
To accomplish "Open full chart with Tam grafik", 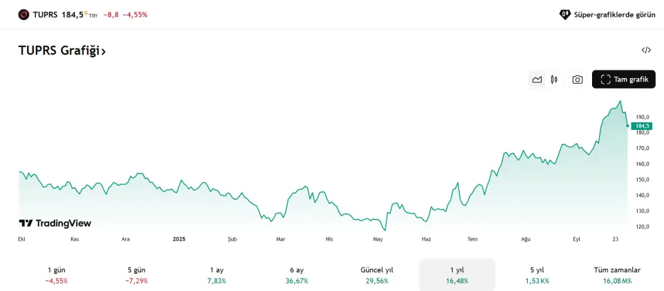I will (623, 79).
